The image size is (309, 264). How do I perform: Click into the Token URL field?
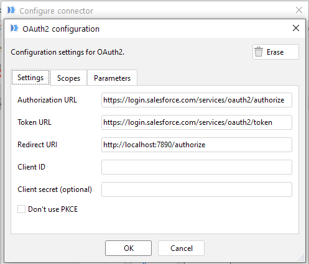(196, 122)
